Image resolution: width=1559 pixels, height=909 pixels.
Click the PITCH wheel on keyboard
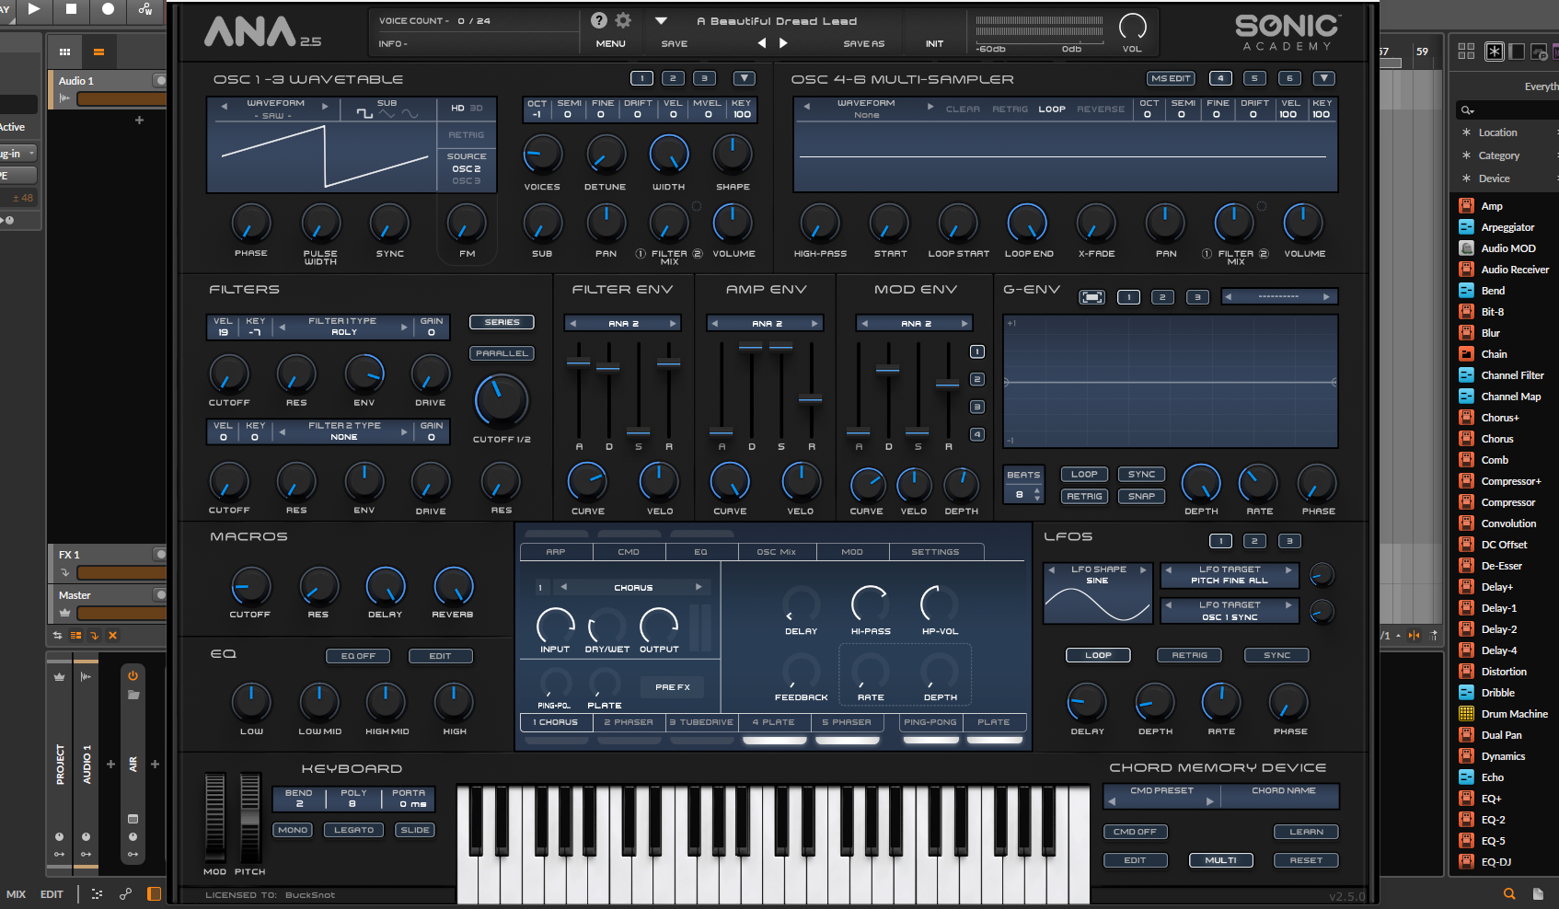249,817
